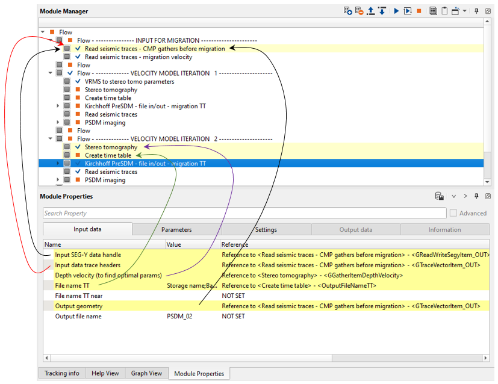Toggle checkbox for Create time table in iteration 2
Screen dimensions: 498x384
67,155
